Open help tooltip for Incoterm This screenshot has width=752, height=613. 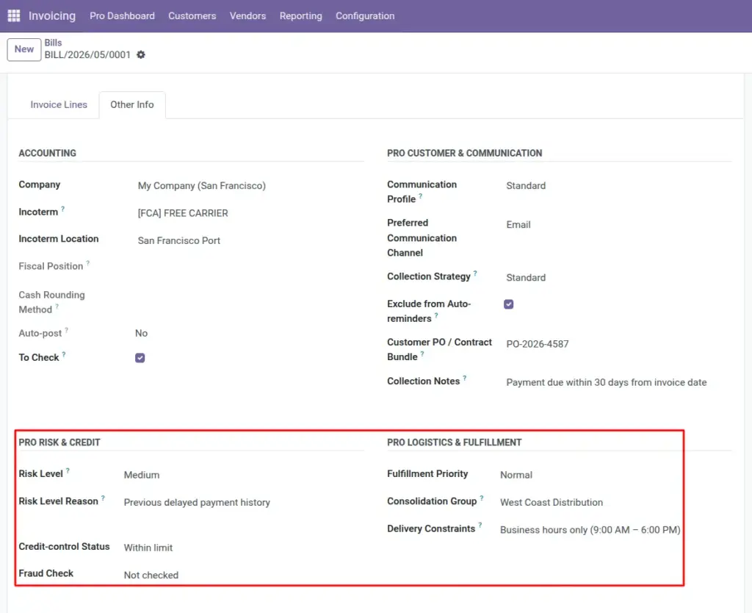pyautogui.click(x=63, y=209)
